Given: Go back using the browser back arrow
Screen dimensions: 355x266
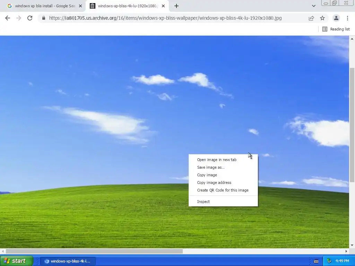Looking at the screenshot, I should 8,18.
